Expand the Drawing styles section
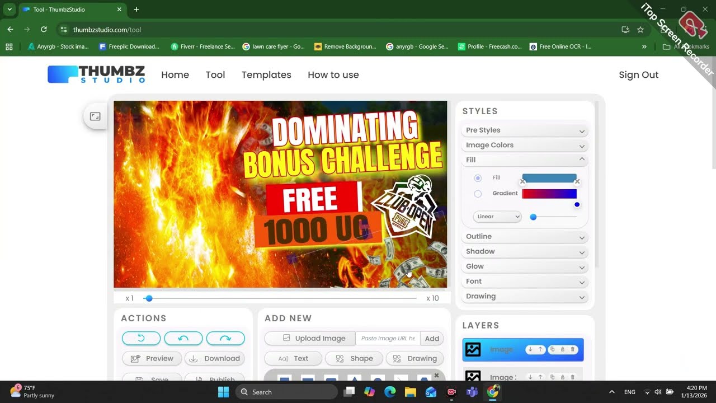Viewport: 716px width, 403px height. pyautogui.click(x=525, y=296)
